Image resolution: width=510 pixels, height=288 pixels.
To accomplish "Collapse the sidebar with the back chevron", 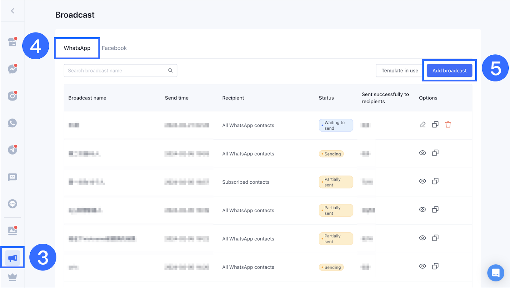I will point(12,11).
